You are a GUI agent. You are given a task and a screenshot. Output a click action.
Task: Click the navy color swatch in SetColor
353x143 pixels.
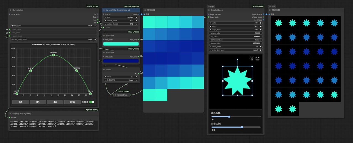click(x=121, y=61)
